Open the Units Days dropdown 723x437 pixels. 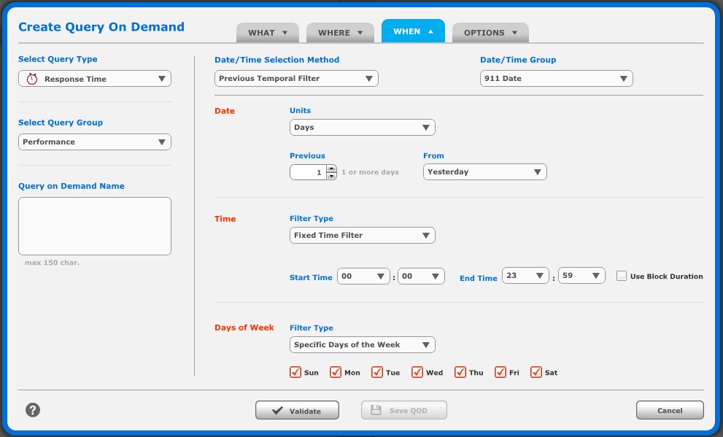coord(362,127)
